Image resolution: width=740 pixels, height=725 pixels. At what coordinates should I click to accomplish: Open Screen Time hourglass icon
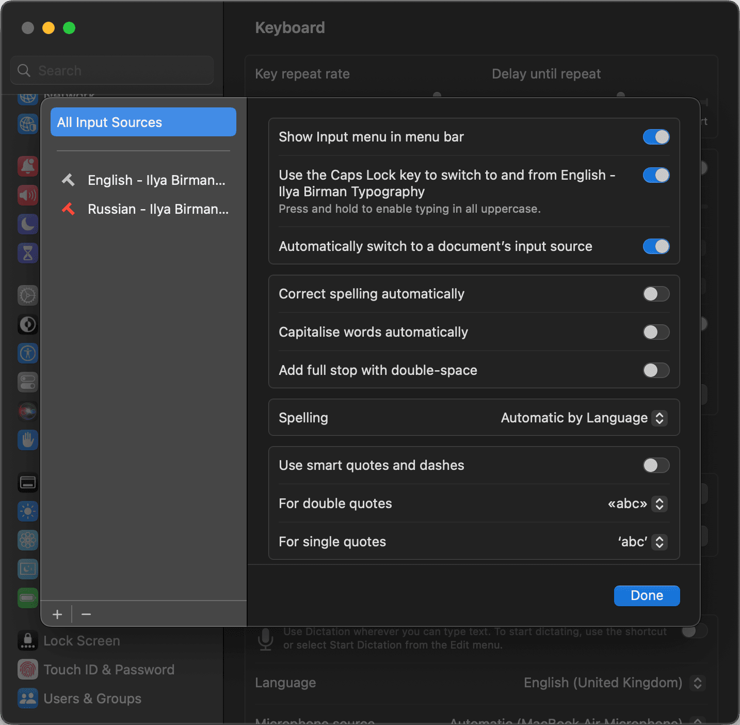(28, 253)
